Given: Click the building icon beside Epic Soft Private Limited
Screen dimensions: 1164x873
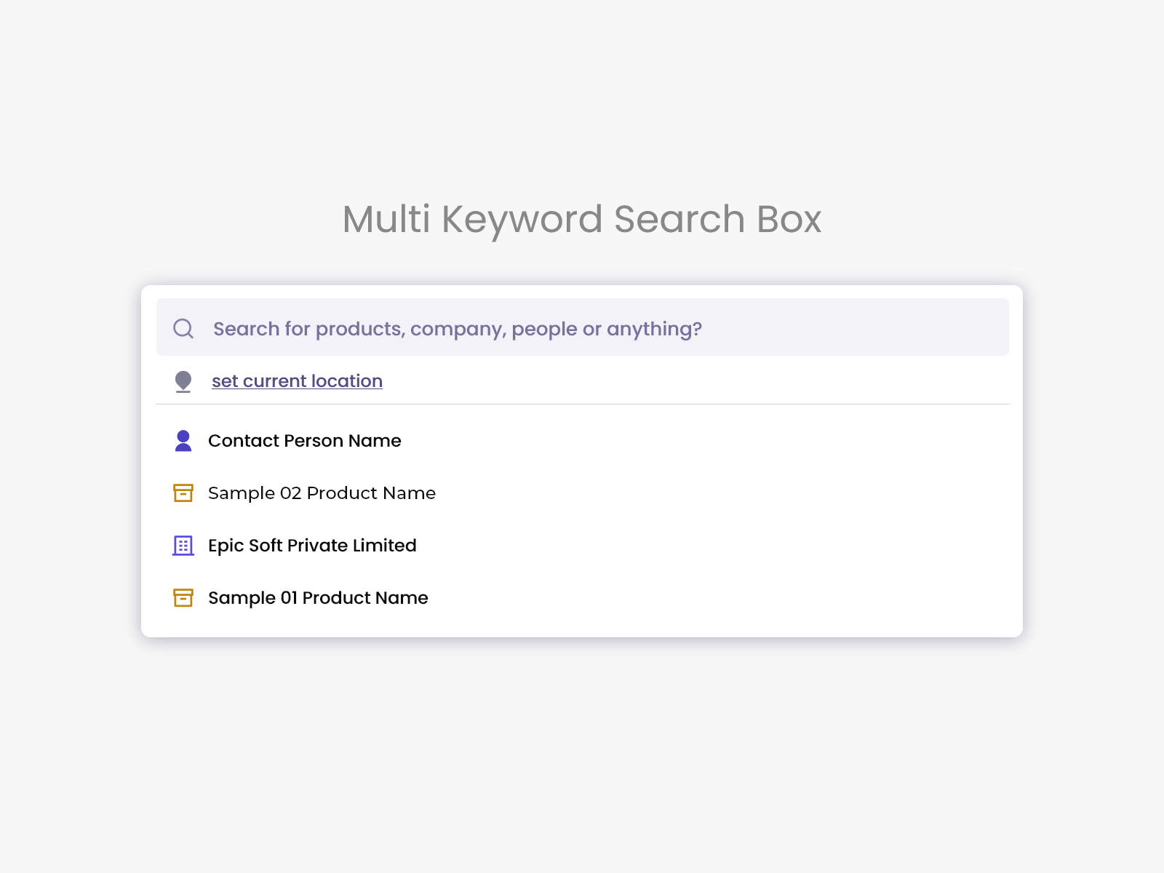Looking at the screenshot, I should pyautogui.click(x=183, y=545).
